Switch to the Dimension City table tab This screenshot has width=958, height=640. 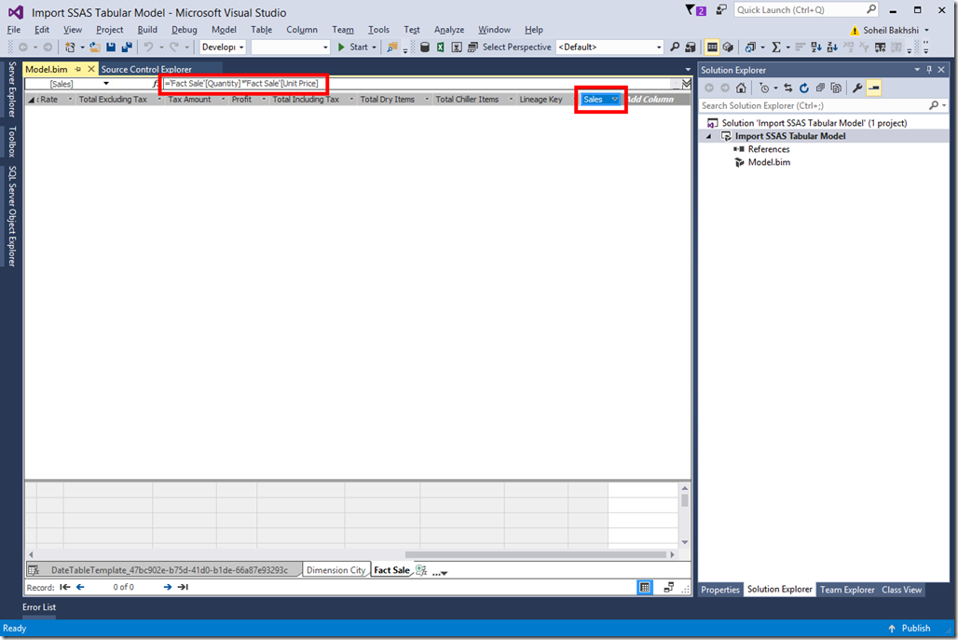pyautogui.click(x=335, y=570)
